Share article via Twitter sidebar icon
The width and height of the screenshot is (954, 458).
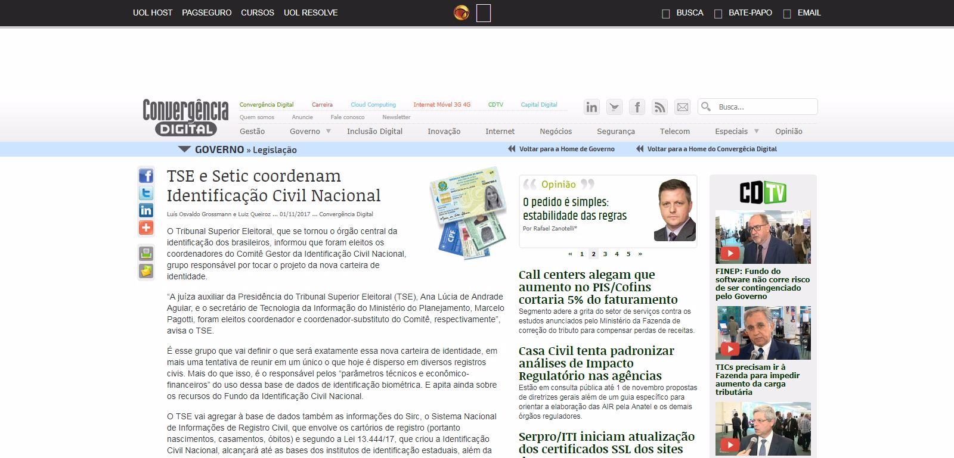point(146,193)
